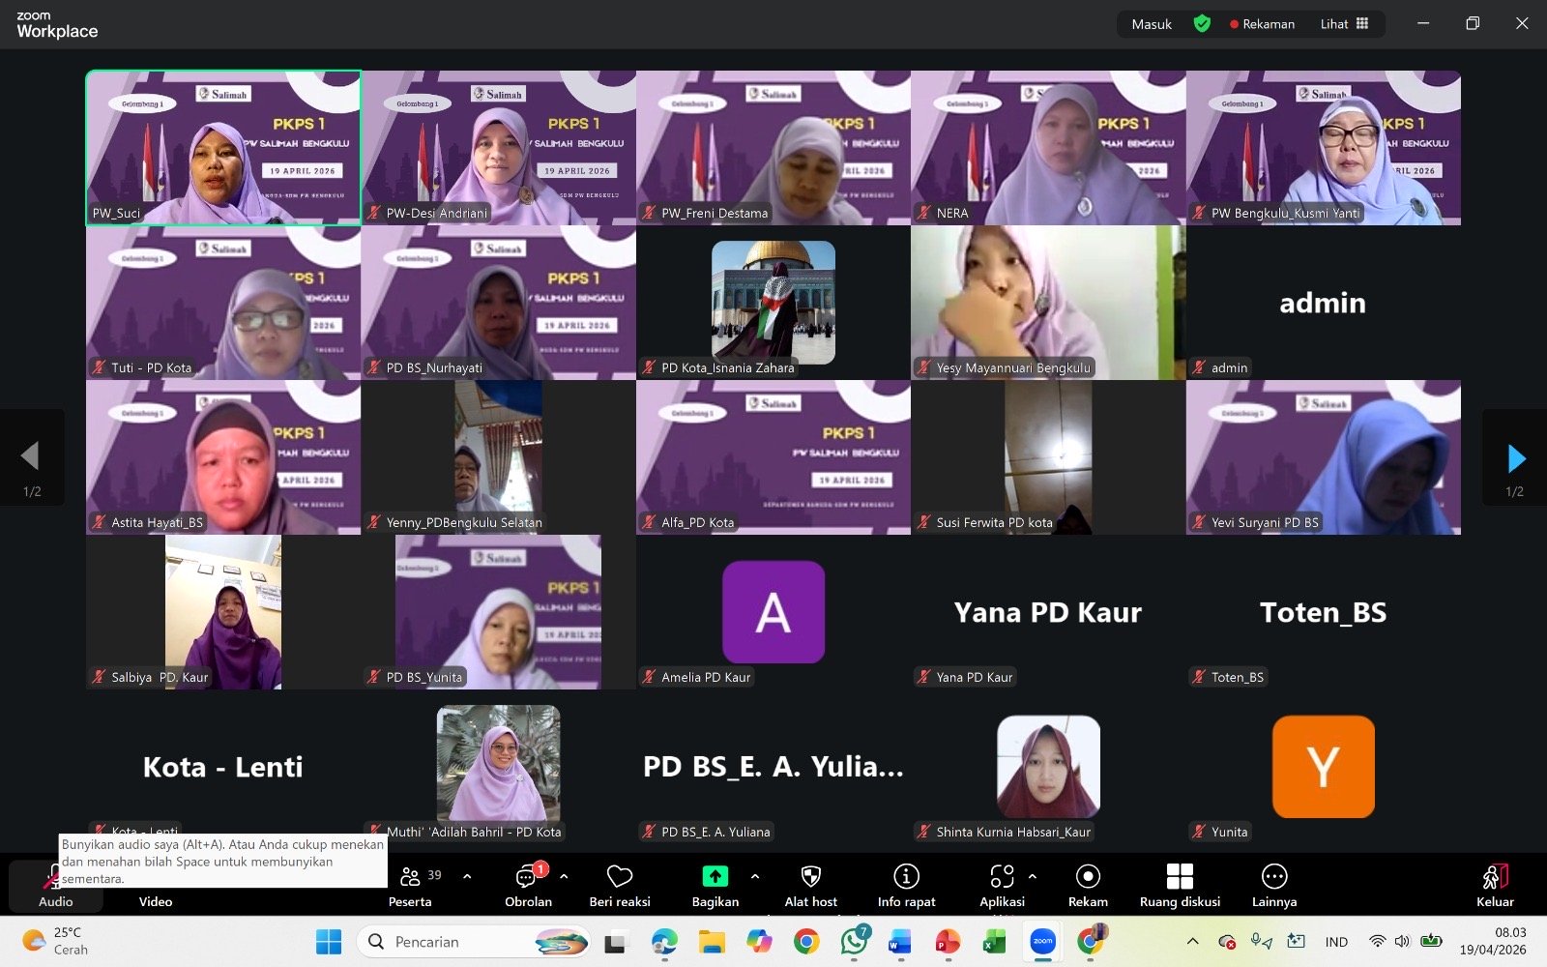
Task: Click the Masuk sign-in button
Action: point(1152,24)
